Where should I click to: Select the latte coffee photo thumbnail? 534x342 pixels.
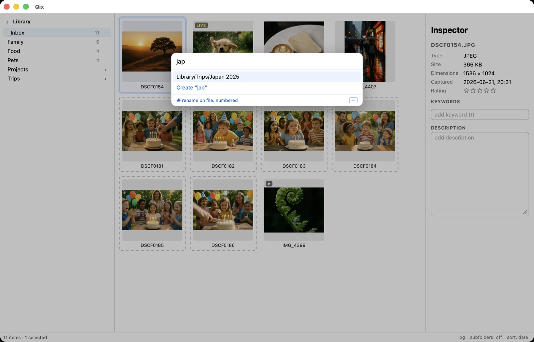click(294, 37)
